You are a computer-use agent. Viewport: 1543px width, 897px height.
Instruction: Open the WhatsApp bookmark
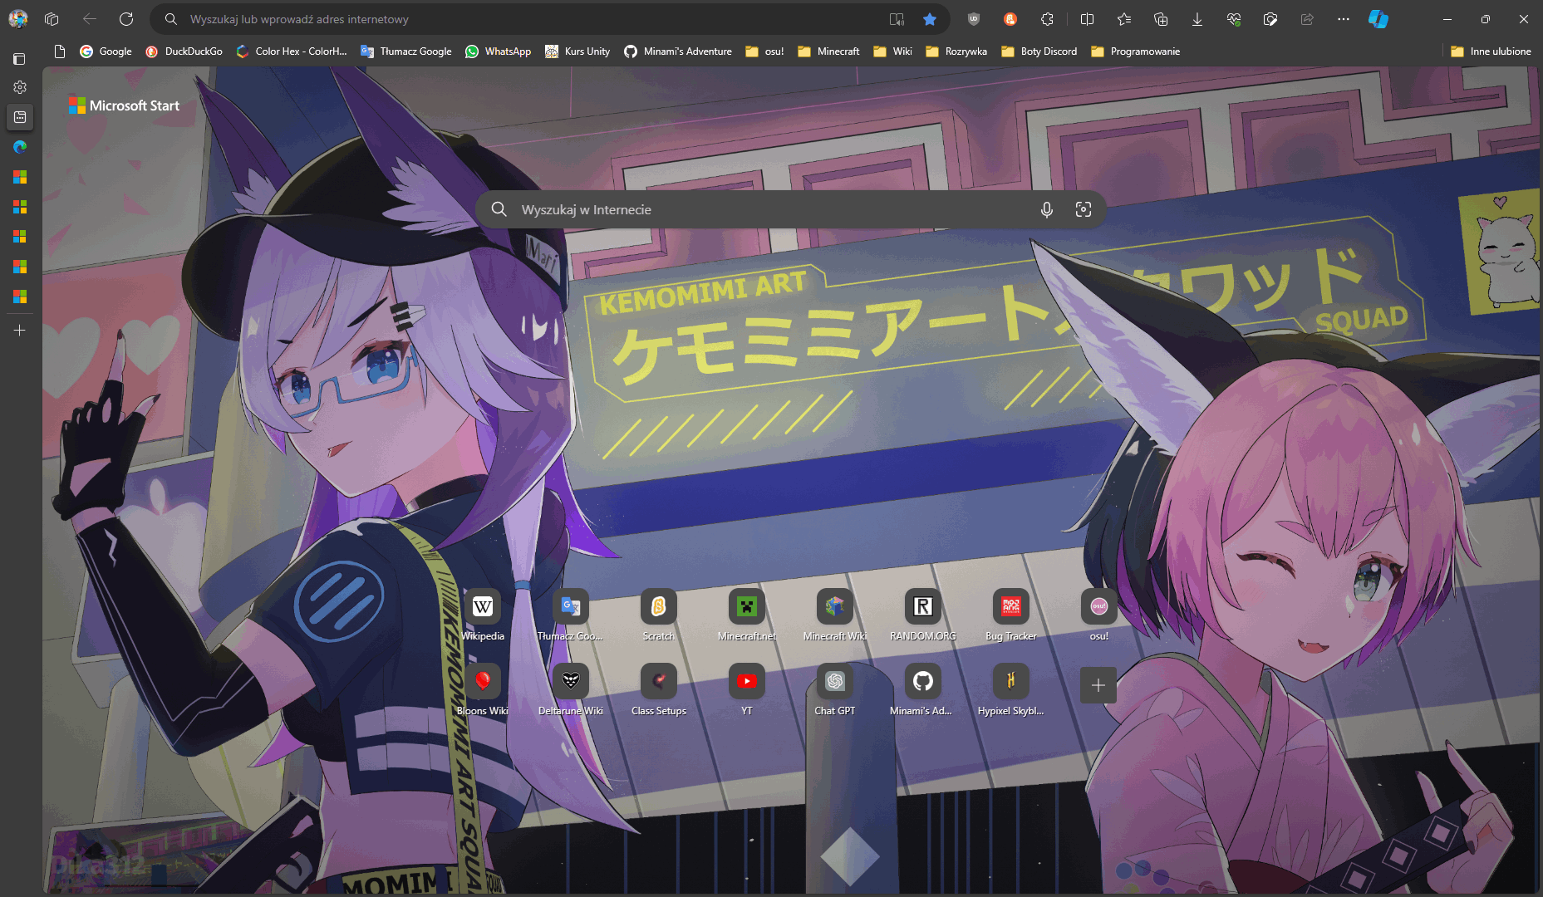click(498, 51)
